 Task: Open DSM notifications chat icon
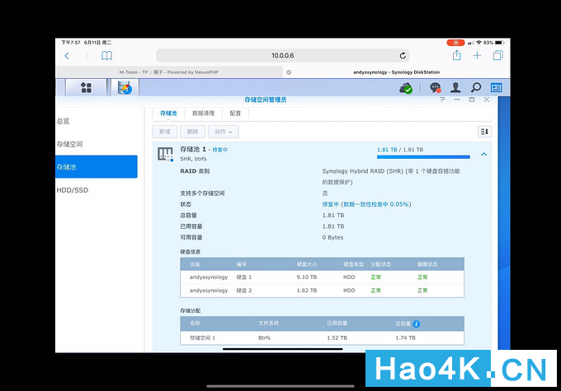(x=435, y=87)
